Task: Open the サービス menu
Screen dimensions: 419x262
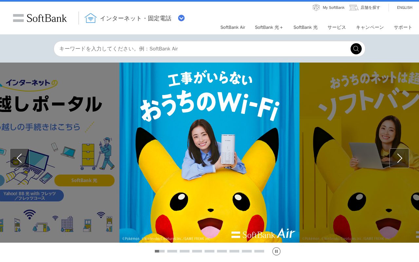Action: pyautogui.click(x=337, y=27)
